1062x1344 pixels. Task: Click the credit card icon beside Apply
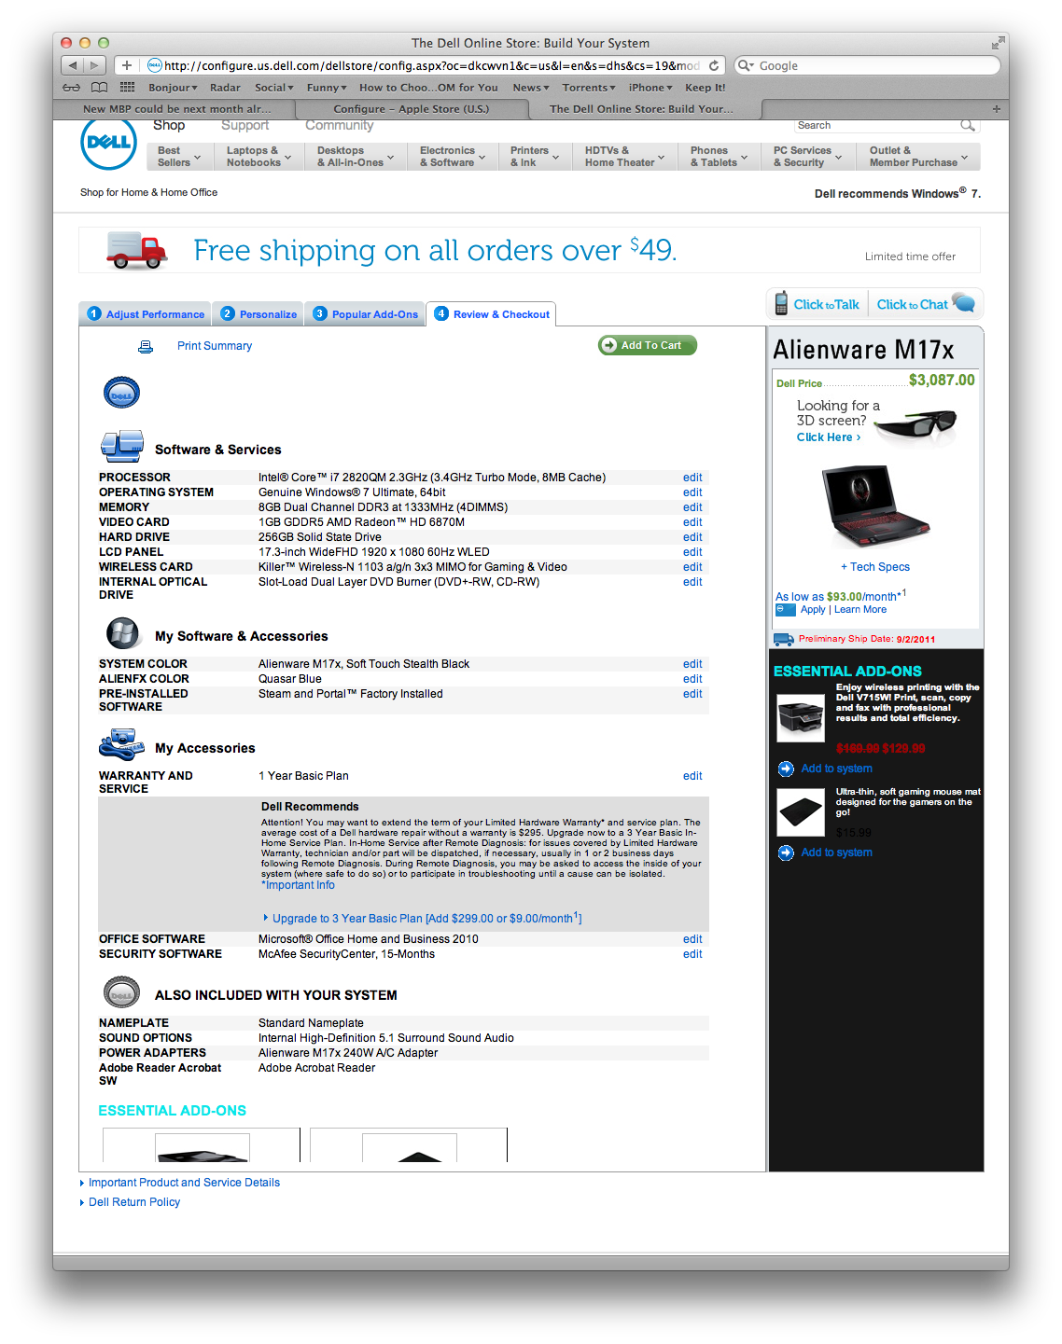tap(785, 610)
